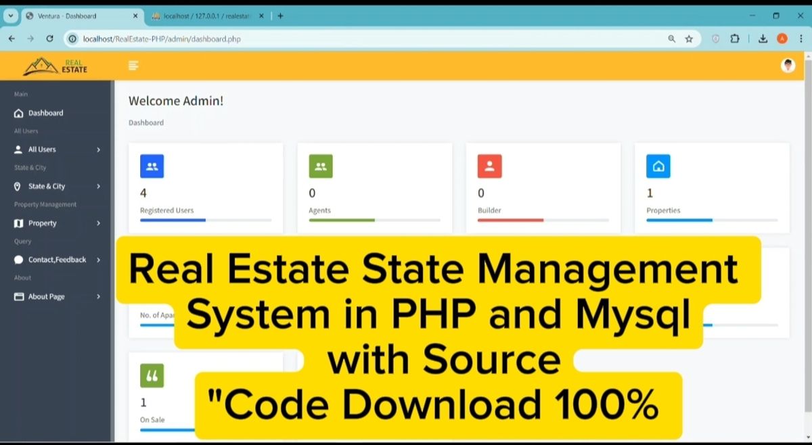
Task: Switch to the localhost phpMyAdmin tab
Action: coord(203,16)
